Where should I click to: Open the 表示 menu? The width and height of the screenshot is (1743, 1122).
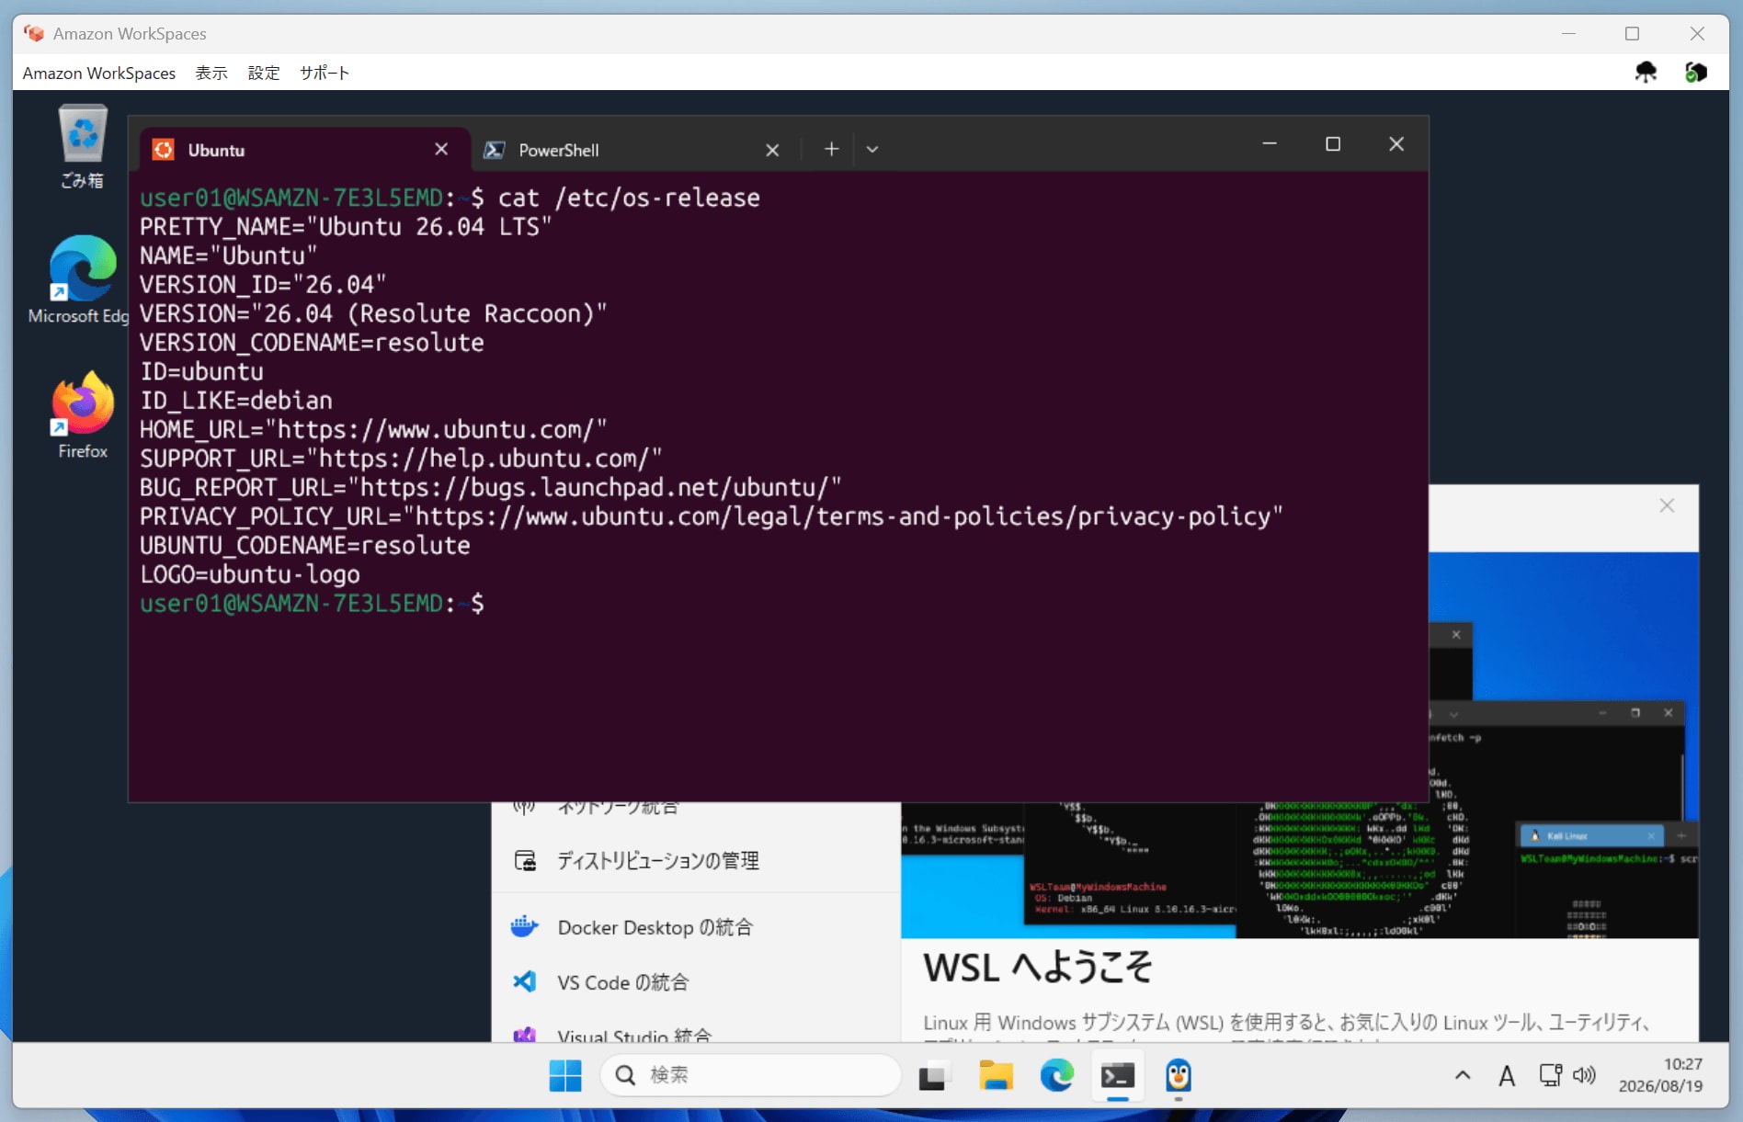[211, 73]
